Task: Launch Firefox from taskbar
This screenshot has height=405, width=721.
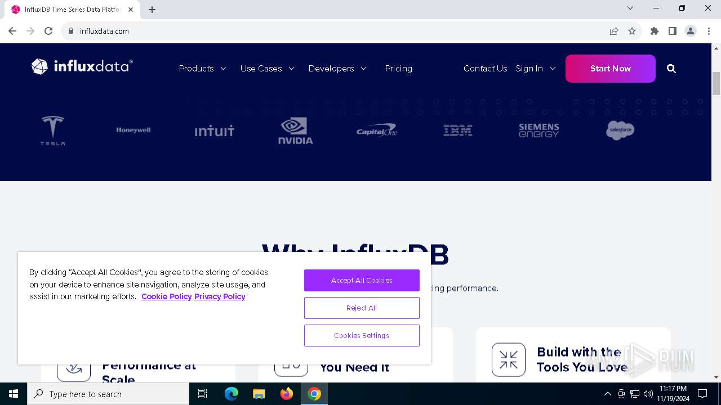Action: point(287,394)
